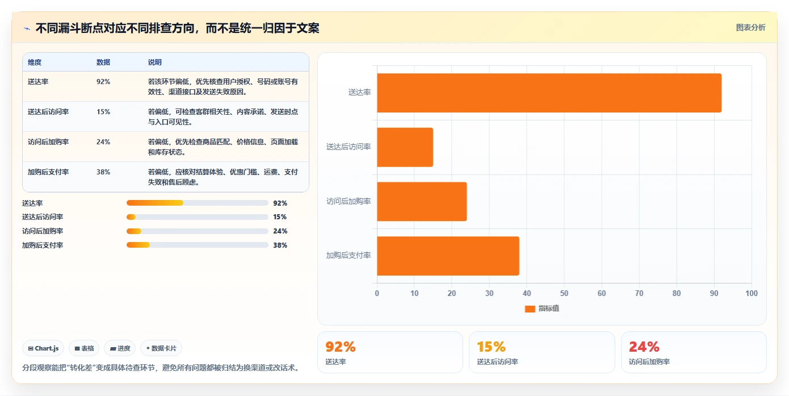Click the Chart.js tag chip
Viewport: 789px width, 396px height.
click(x=43, y=348)
